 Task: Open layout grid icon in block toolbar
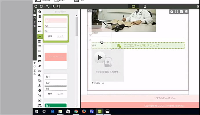[x=177, y=12]
